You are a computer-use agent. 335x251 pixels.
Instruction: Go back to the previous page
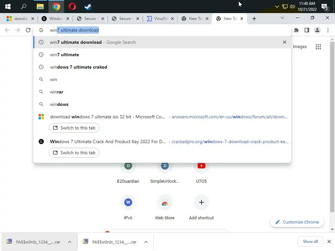[x=7, y=30]
